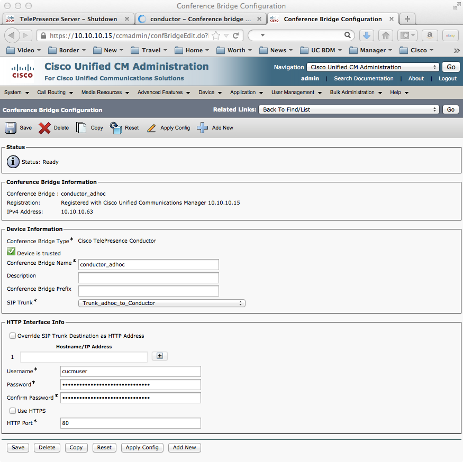Open the downloads arrow icon
Image resolution: width=463 pixels, height=462 pixels.
[x=367, y=36]
